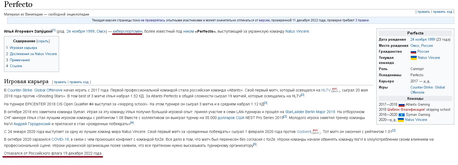
Task: Open contents item Игровая карьера
Action: pyautogui.click(x=23, y=48)
